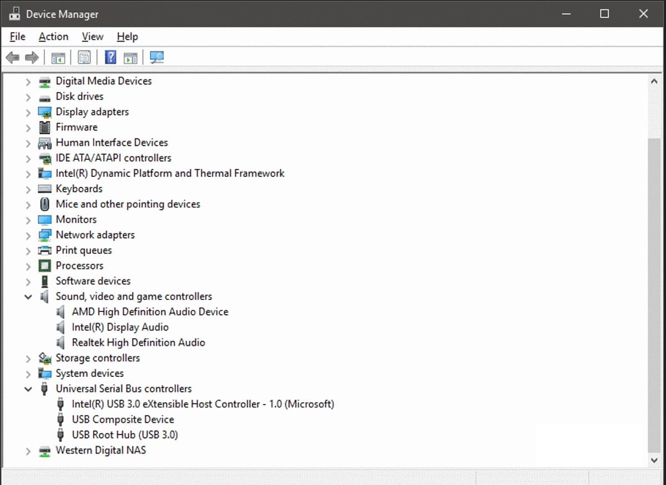The image size is (666, 485).
Task: Click the Digital Media Devices icon
Action: (x=44, y=81)
